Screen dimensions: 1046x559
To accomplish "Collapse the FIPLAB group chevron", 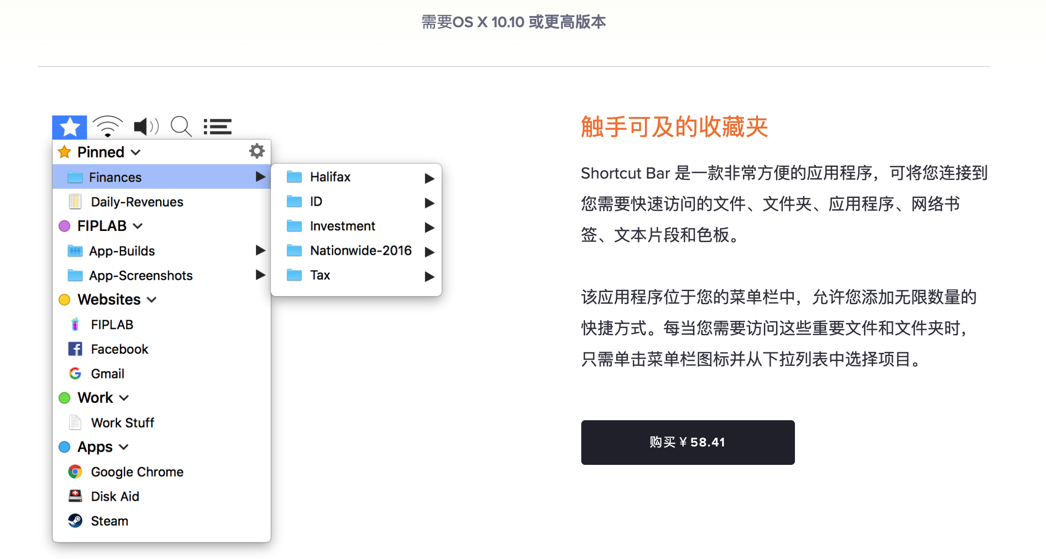I will tap(138, 226).
